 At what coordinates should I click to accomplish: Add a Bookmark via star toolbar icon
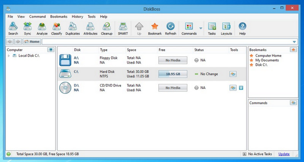(155, 28)
